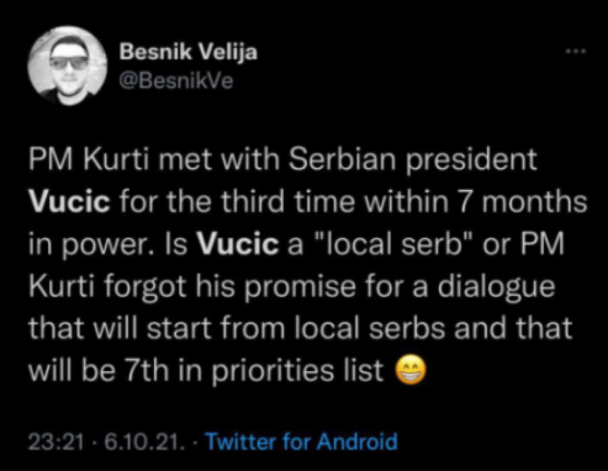
Task: Click the timestamp 23:21
Action: (x=52, y=440)
